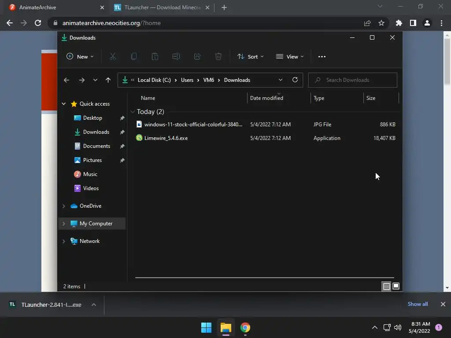This screenshot has width=451, height=338.
Task: Go up one folder level in Explorer
Action: (x=108, y=80)
